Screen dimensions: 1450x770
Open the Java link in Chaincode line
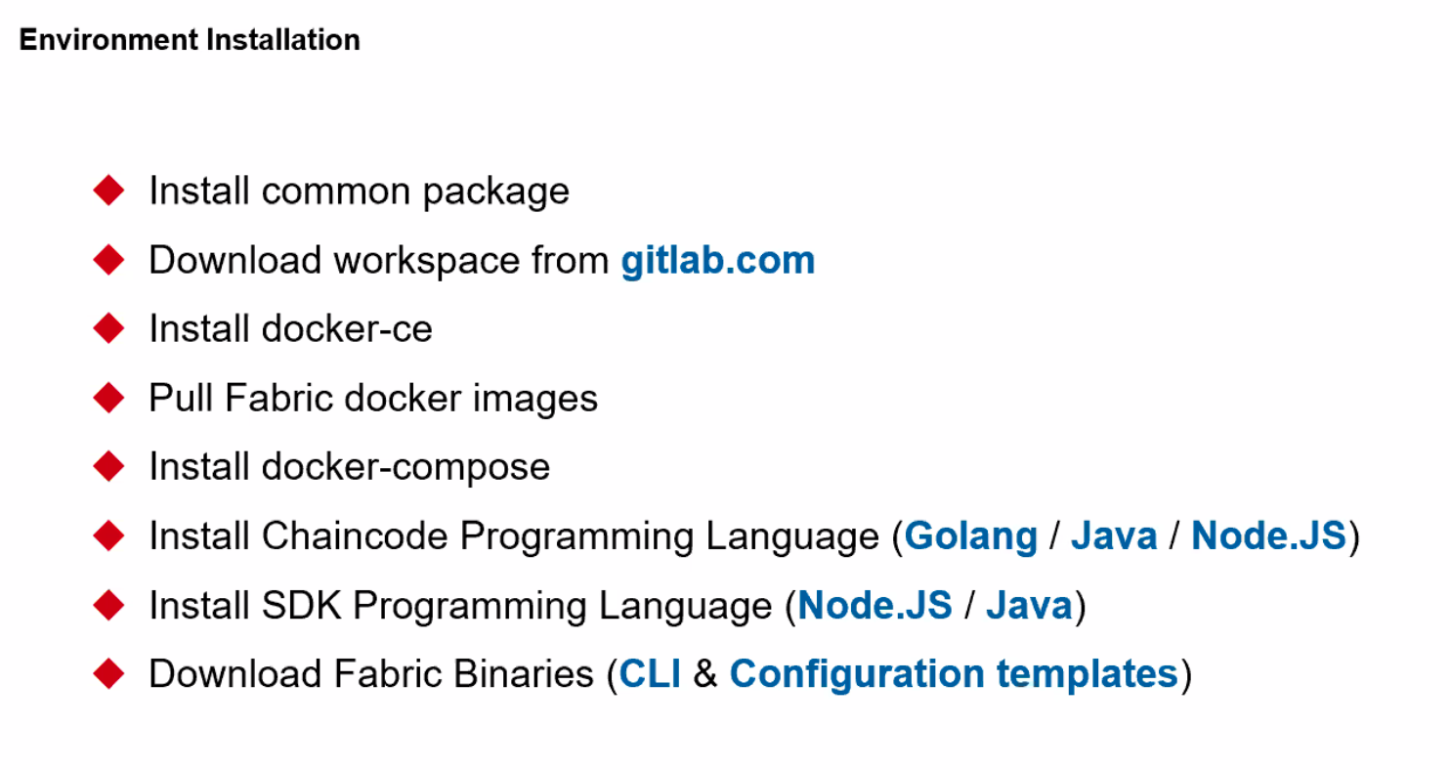[x=1114, y=536]
